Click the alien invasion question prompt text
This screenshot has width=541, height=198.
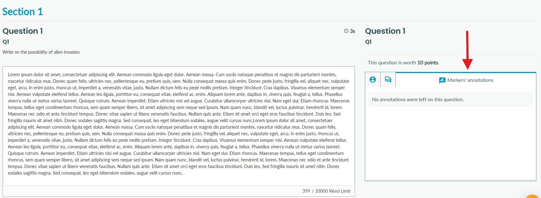[x=41, y=52]
